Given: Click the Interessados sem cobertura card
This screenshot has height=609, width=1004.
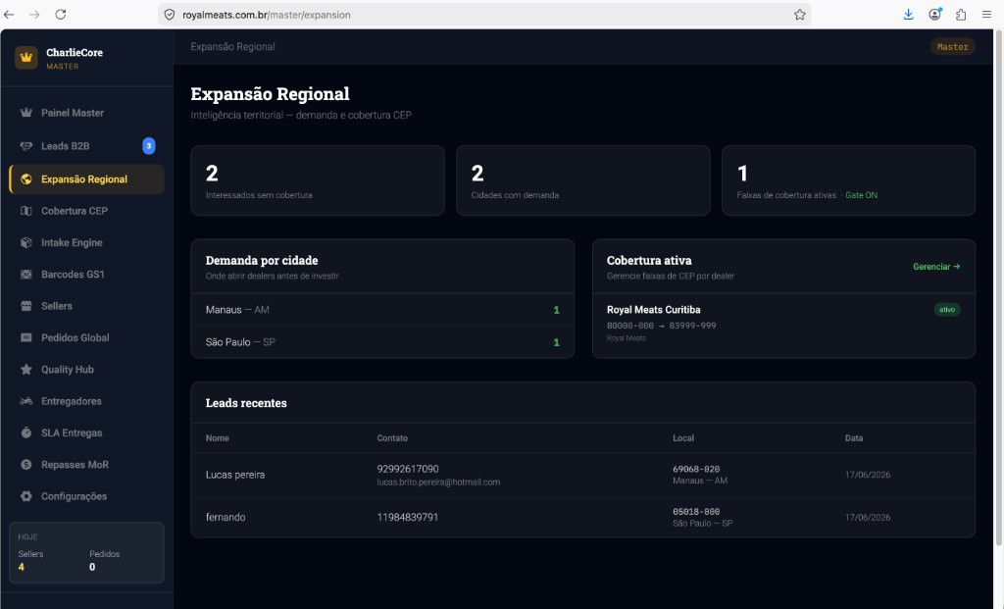Looking at the screenshot, I should tap(318, 180).
